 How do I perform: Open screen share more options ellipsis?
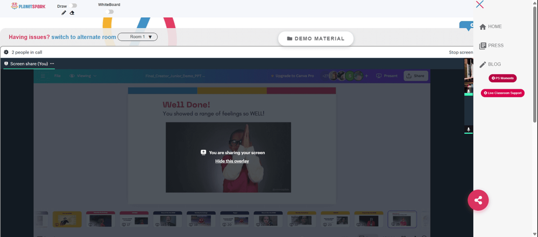(52, 64)
